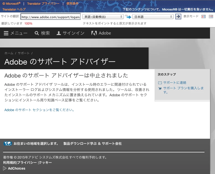Open the プライバシー footer link

(x=27, y=162)
